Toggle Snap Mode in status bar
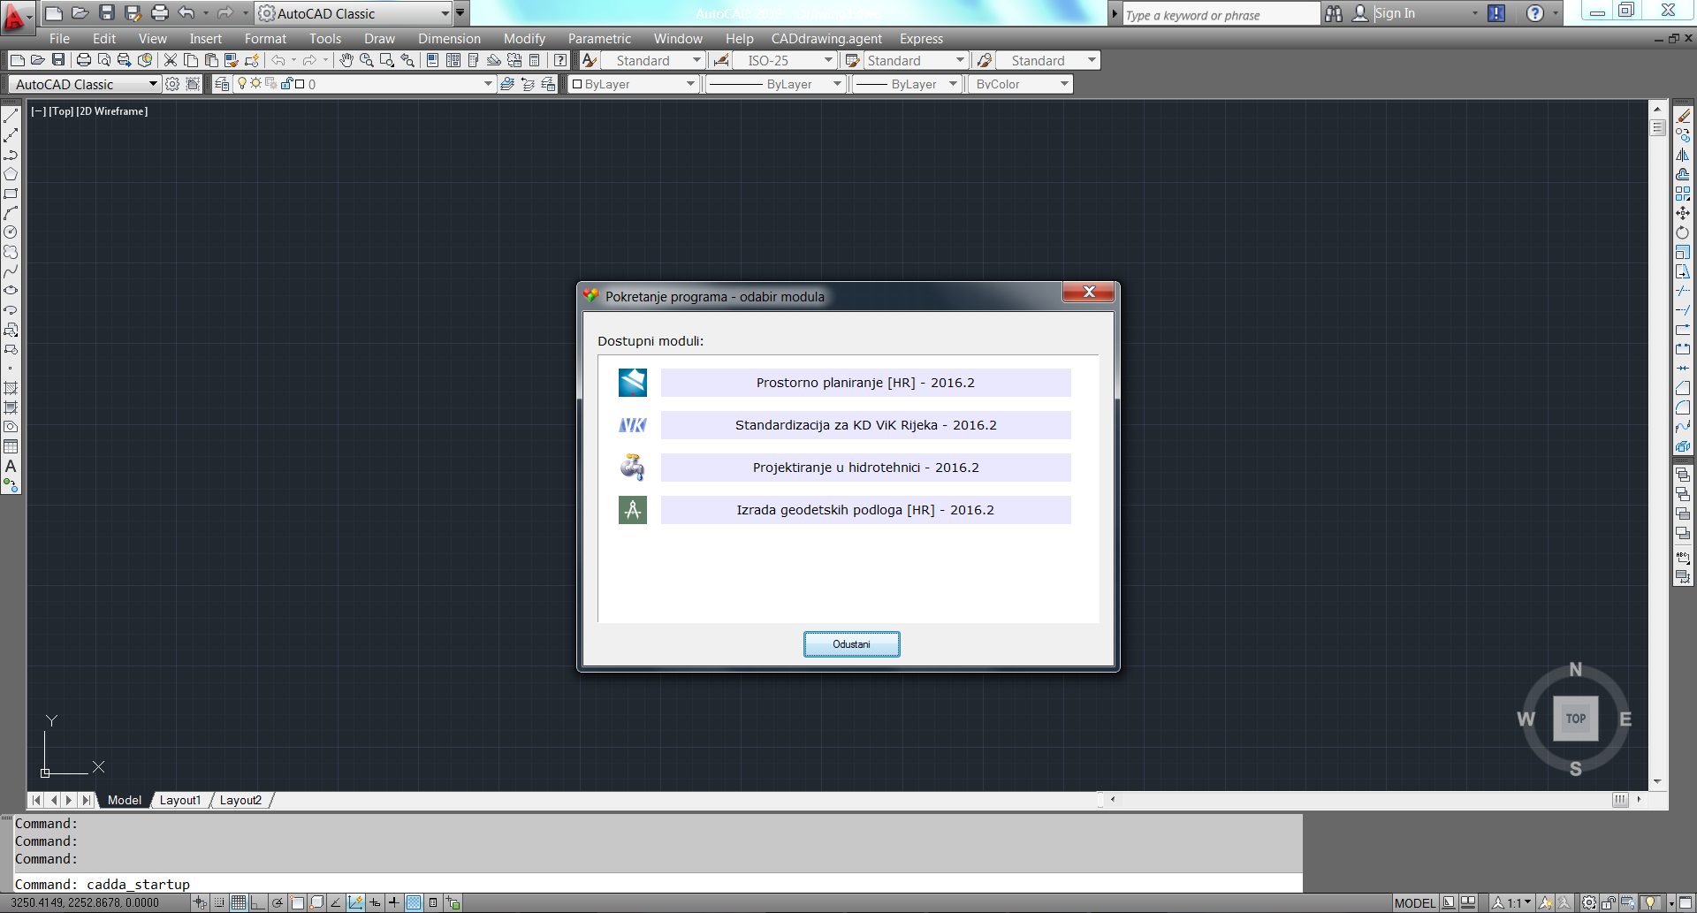Screen dimensions: 1697x913 [219, 902]
